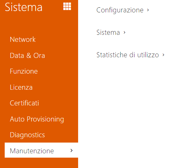Screen dimensions: 174x168
Task: Open the Network menu item
Action: [23, 39]
